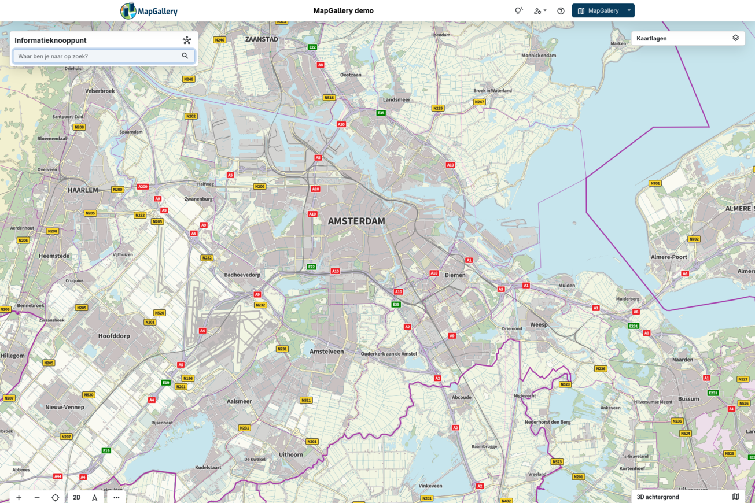Click the layers icon in Kaartlagen
The image size is (755, 503).
[x=735, y=38]
